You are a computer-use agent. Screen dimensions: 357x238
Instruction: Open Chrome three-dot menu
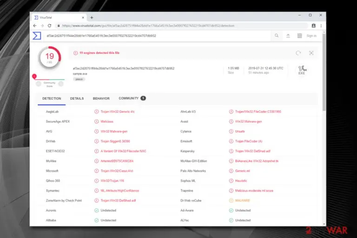321,26
